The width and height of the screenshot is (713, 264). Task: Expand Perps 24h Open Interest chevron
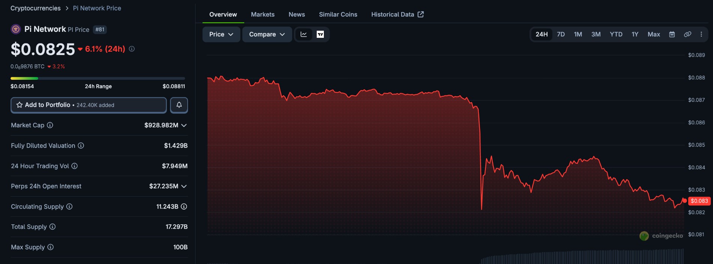[184, 186]
